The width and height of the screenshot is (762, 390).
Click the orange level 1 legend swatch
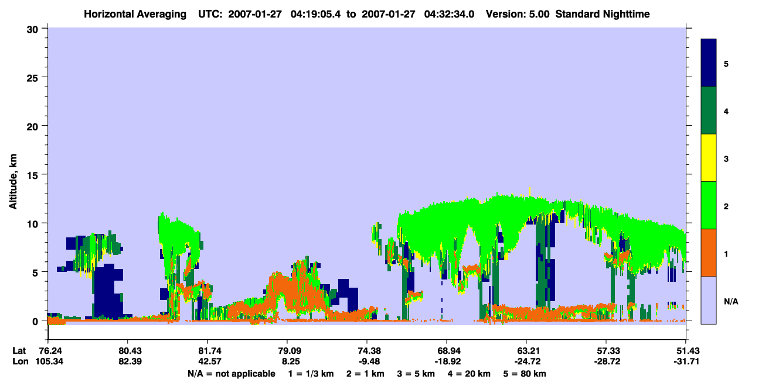tap(709, 253)
